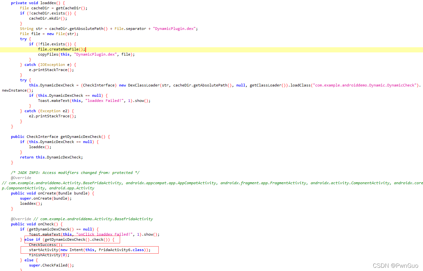Click the @Override annotation above the BaseFridaActivity class-list comment
Viewport: 423px width, 271px height.
tap(21, 178)
